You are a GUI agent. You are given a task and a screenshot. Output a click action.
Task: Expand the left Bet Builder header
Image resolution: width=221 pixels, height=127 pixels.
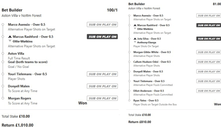[x=10, y=10]
